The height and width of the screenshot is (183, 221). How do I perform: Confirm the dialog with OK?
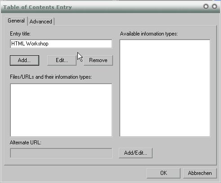point(163,173)
